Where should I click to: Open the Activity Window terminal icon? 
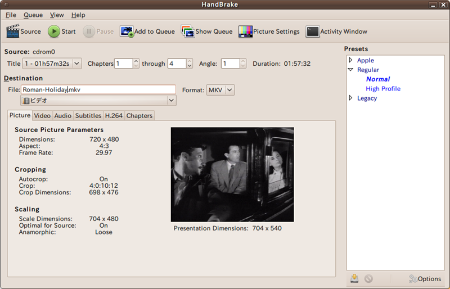[313, 31]
